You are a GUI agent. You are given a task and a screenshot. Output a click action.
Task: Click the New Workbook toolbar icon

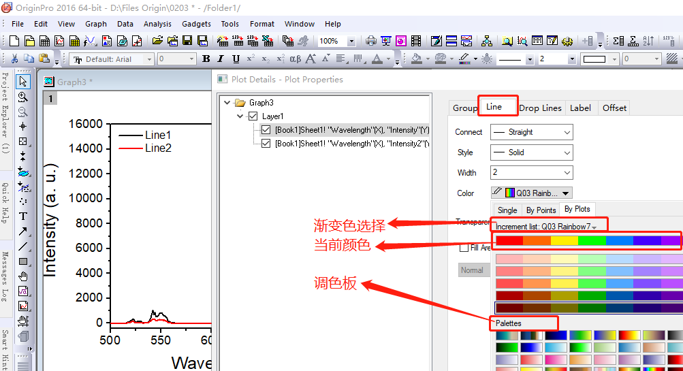pyautogui.click(x=44, y=41)
